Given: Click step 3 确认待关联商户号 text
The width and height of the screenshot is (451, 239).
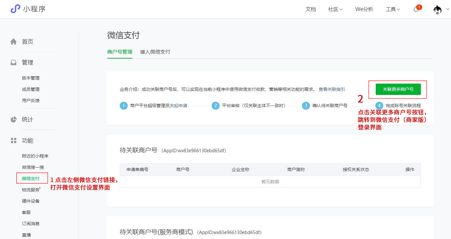Looking at the screenshot, I should (330, 106).
